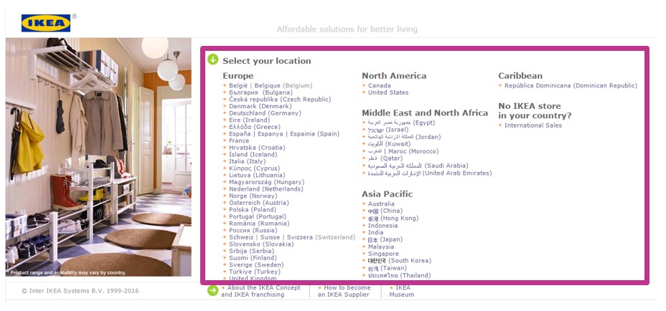Open Canada under North America

point(380,85)
